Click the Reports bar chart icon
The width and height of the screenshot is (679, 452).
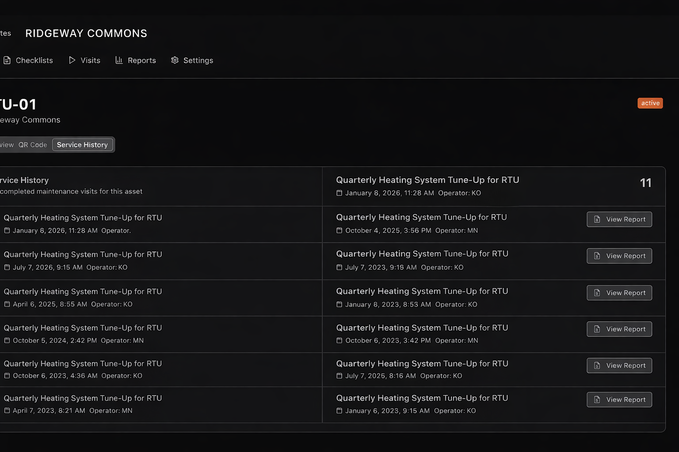(119, 60)
